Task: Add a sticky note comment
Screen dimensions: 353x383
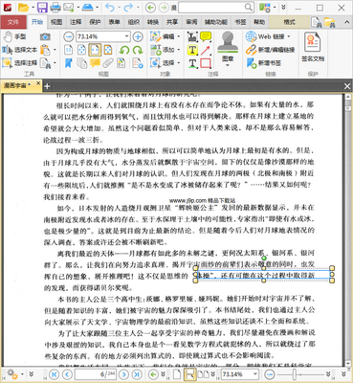Action: pos(206,36)
